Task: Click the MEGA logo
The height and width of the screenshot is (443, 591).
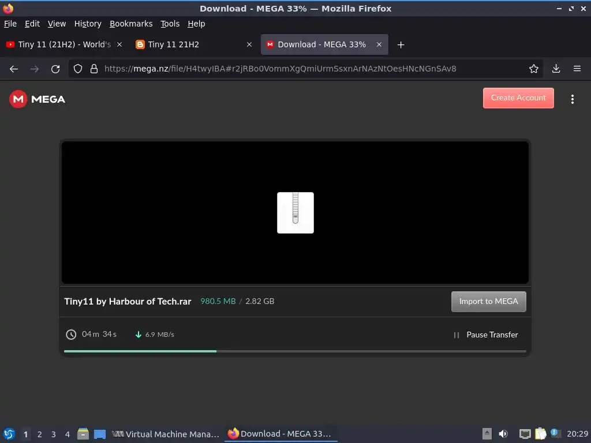Action: (38, 99)
